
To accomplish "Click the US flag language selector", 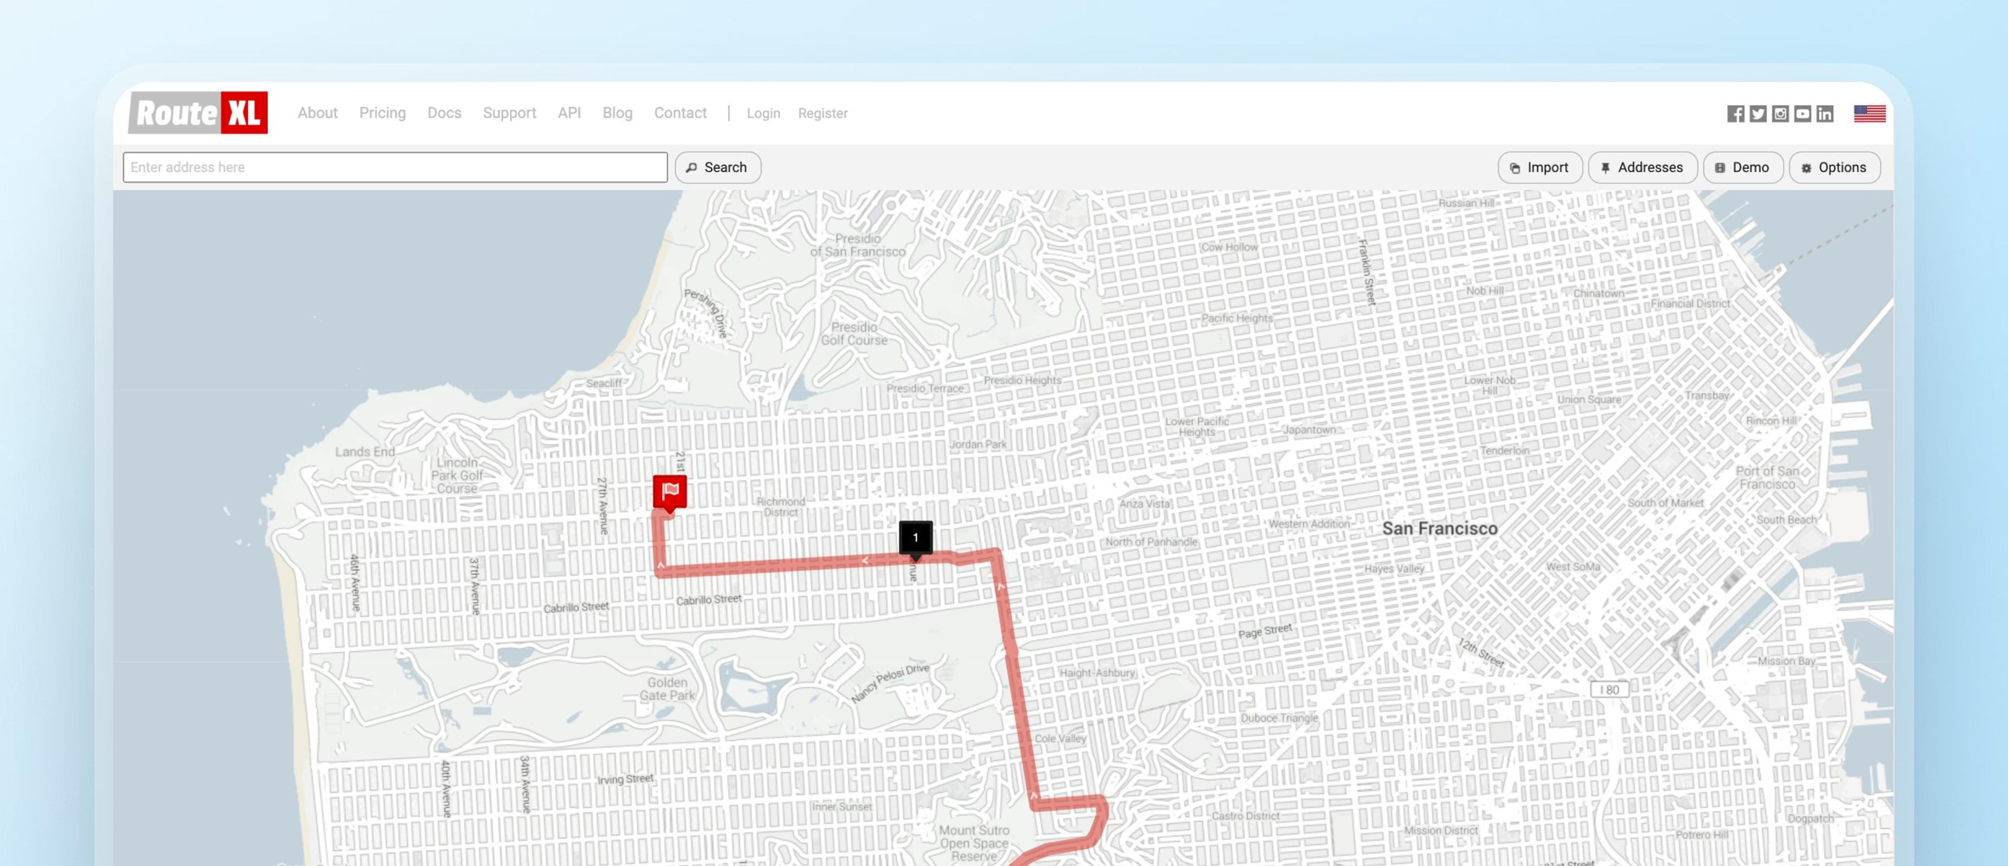I will (1869, 114).
